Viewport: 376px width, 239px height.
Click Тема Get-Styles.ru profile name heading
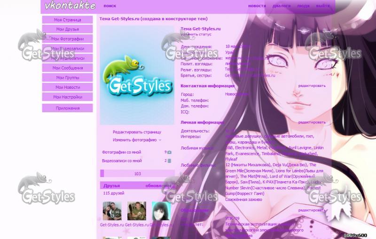[x=201, y=29]
